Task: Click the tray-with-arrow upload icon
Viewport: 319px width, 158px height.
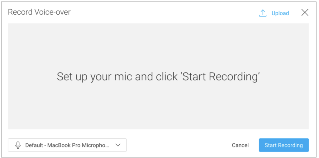Action: coord(263,13)
